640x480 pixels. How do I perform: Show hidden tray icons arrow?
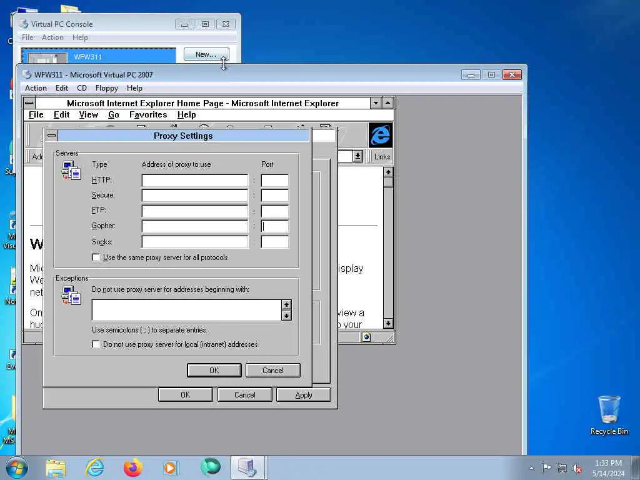pos(531,468)
